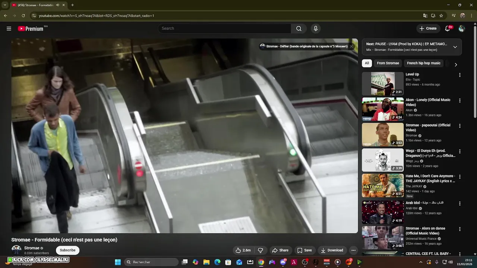Open YouTube account avatar menu
Viewport: 477px width, 268px height.
(x=462, y=29)
